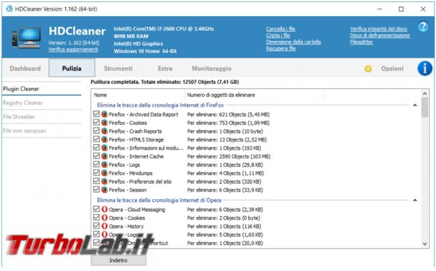Click the computer logo in the header
The height and width of the screenshot is (271, 436).
pos(27,38)
